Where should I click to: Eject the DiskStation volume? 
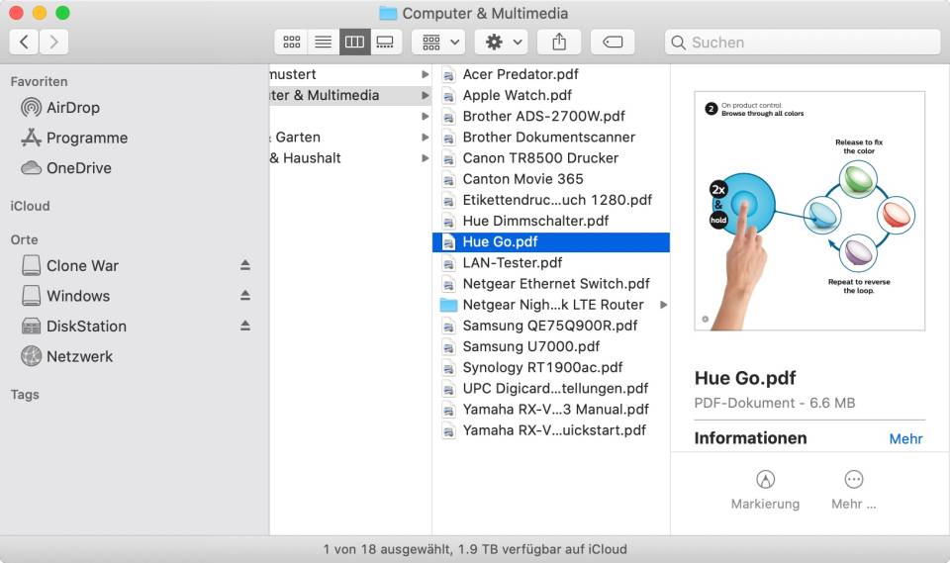[244, 327]
